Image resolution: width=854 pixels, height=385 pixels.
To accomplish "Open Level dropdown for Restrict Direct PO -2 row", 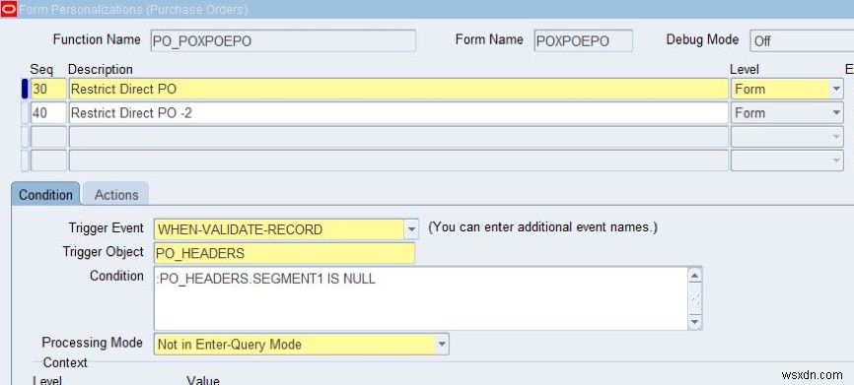I will pyautogui.click(x=836, y=112).
